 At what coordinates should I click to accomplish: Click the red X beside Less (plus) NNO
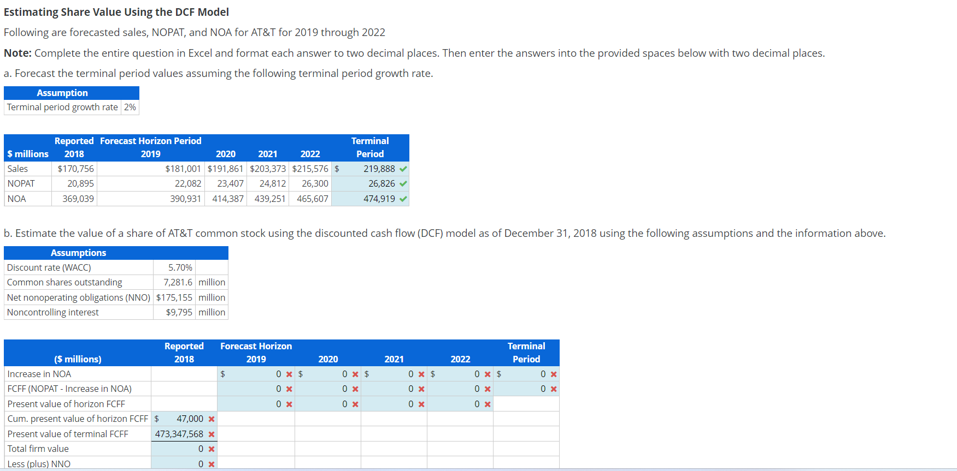point(212,464)
